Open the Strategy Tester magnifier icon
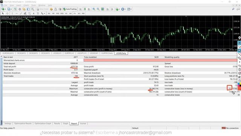The image size is (241, 136). [x=33, y=9]
